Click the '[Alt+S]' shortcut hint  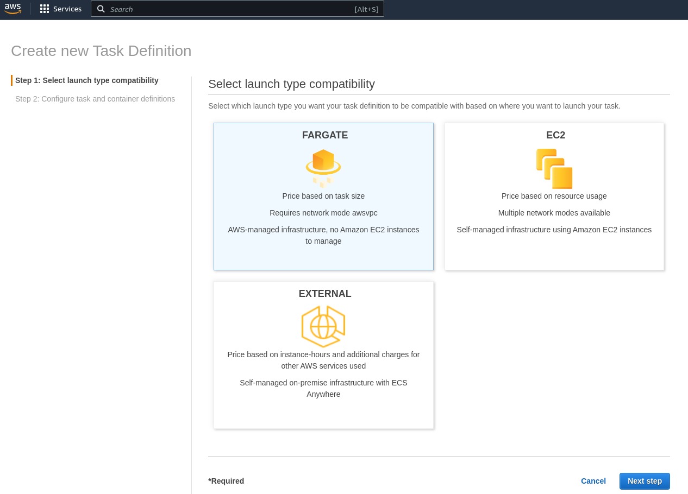(x=366, y=9)
